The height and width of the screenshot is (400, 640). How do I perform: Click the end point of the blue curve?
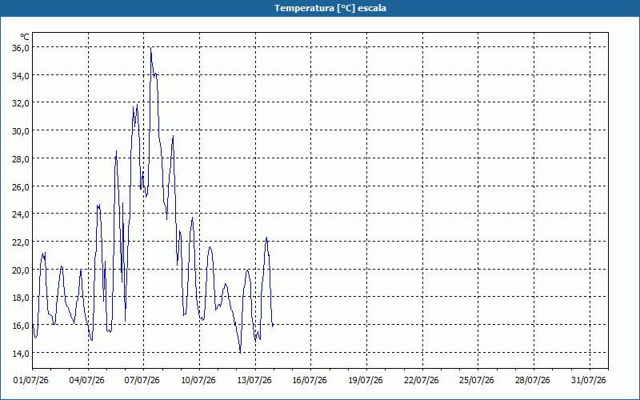tap(273, 326)
